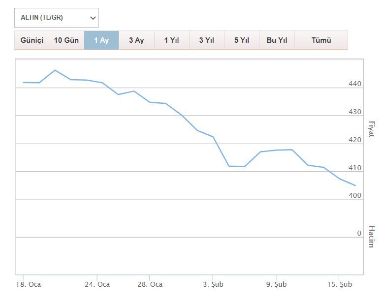This screenshot has height=303, width=386.
Task: Click the 24. Oca date label
Action: pyautogui.click(x=97, y=284)
